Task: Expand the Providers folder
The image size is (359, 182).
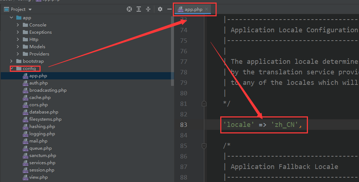Action: coord(18,54)
